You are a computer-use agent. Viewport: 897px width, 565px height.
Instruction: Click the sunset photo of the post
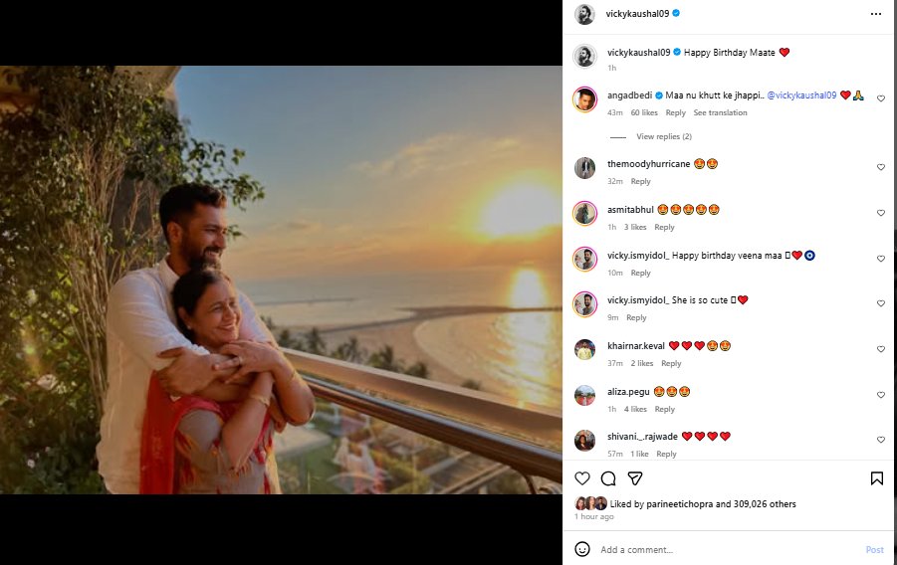coord(281,280)
